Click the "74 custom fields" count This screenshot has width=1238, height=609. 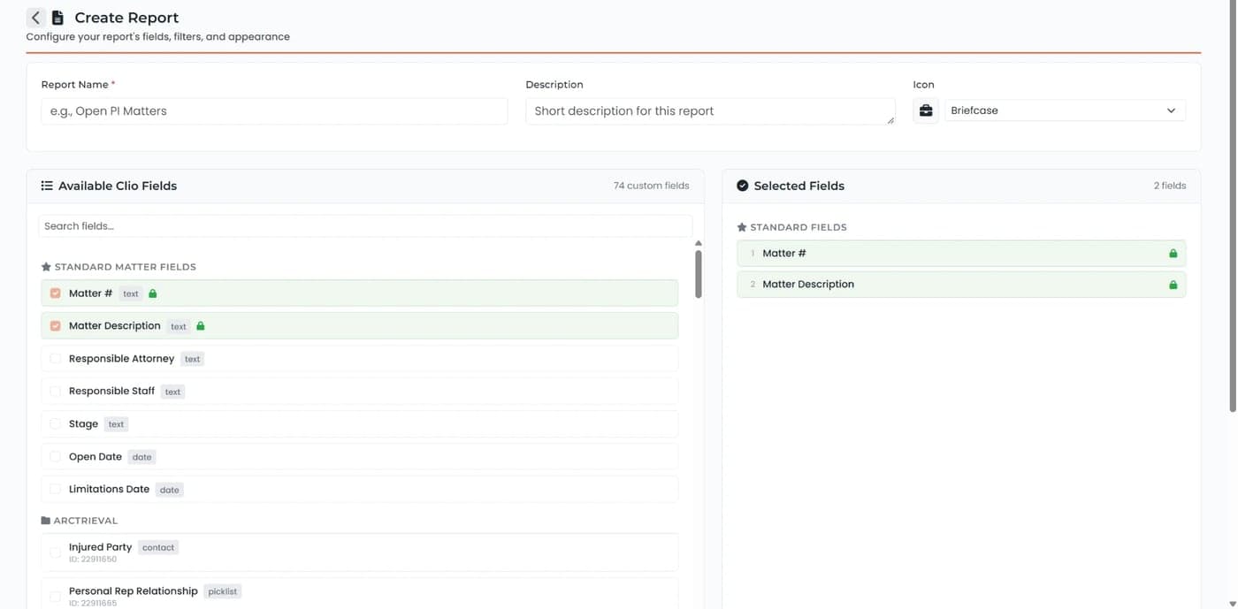[x=651, y=186]
